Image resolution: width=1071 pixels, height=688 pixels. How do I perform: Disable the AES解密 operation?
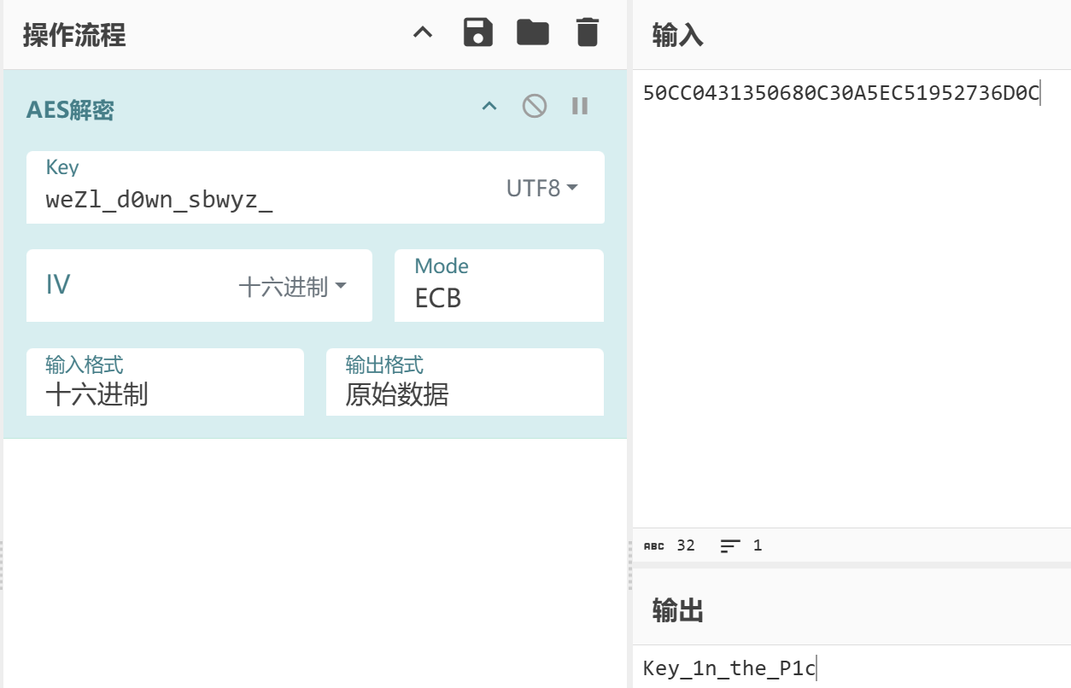click(x=535, y=107)
